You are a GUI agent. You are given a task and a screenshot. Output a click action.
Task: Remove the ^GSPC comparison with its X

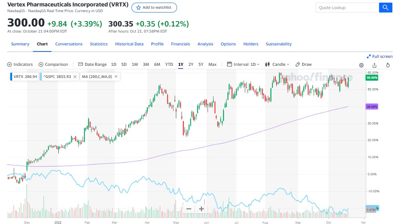(75, 76)
